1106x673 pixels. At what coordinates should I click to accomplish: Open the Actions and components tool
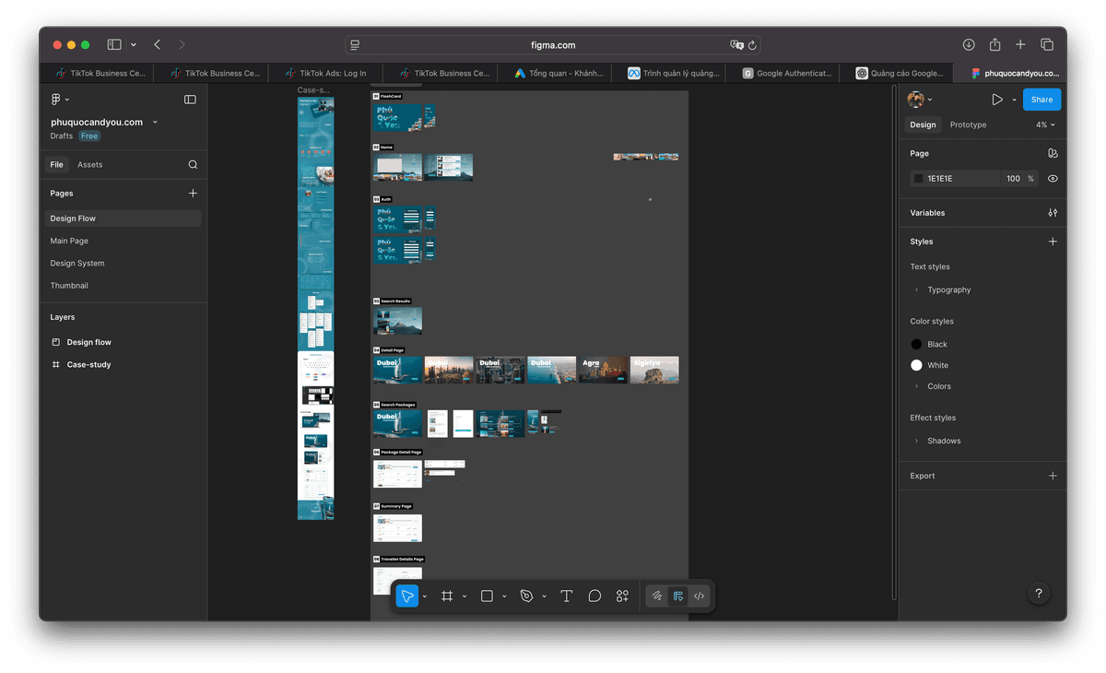[622, 596]
